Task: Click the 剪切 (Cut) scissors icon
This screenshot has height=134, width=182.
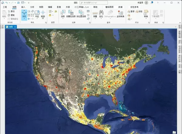Action: [9, 11]
